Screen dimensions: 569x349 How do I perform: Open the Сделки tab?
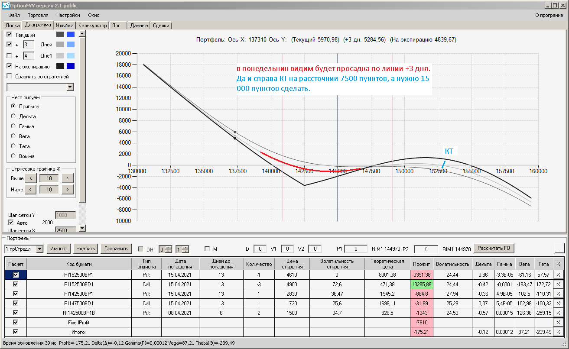coord(161,26)
